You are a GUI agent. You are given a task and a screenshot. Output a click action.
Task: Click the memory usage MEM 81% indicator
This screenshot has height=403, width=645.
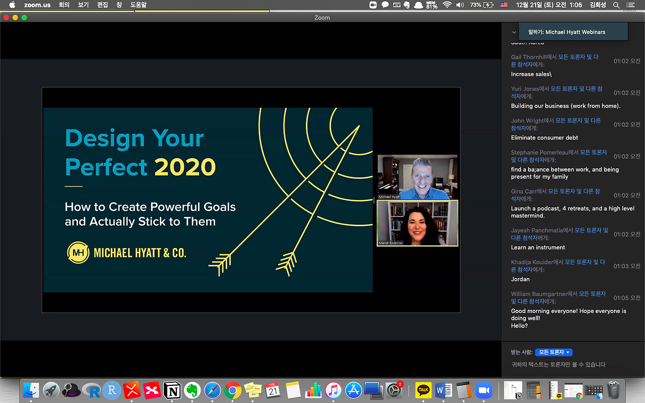pos(432,5)
